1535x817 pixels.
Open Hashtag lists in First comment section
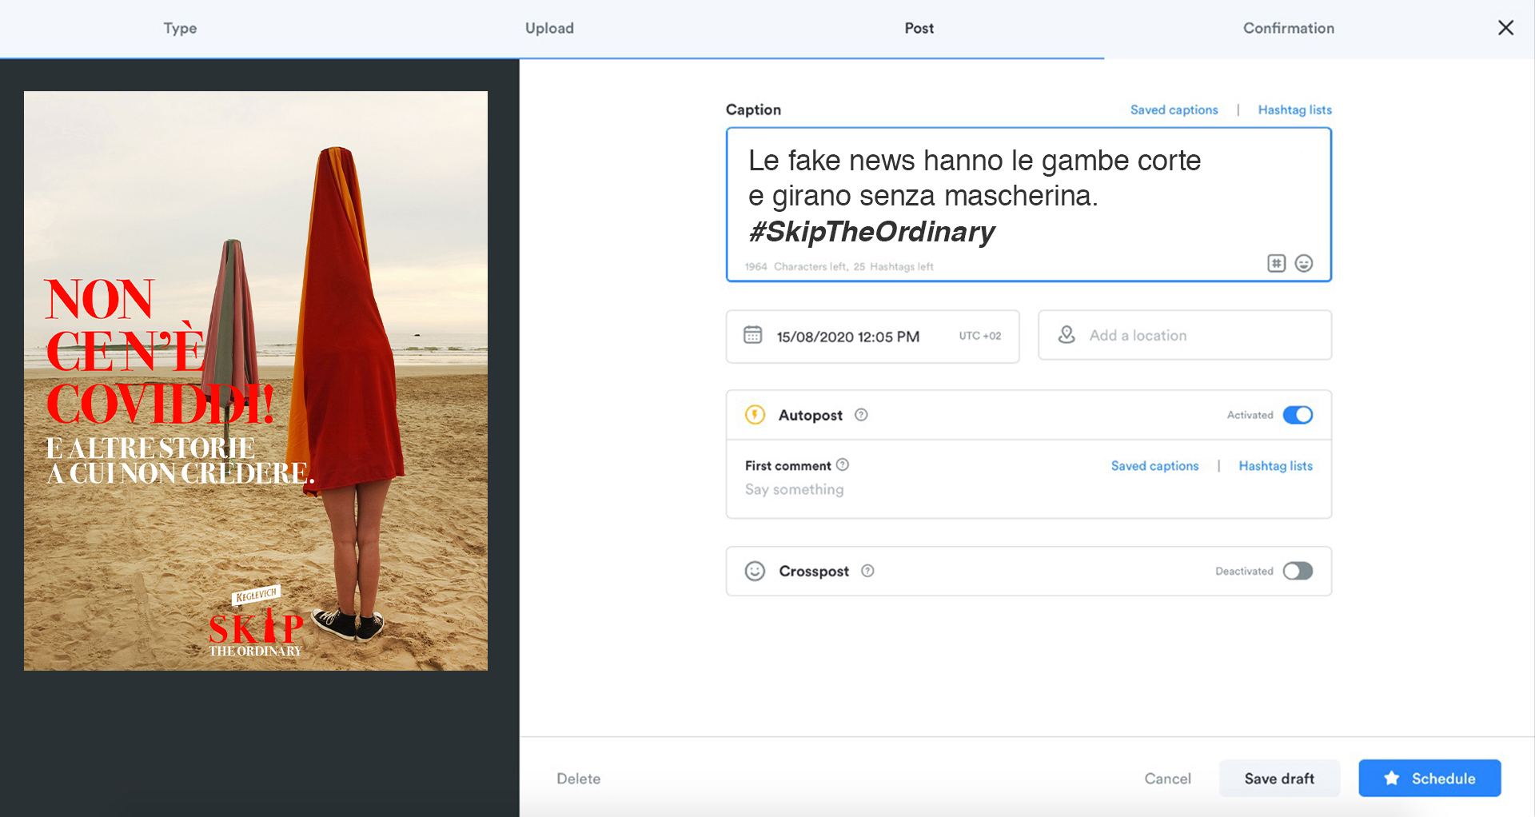coord(1275,465)
